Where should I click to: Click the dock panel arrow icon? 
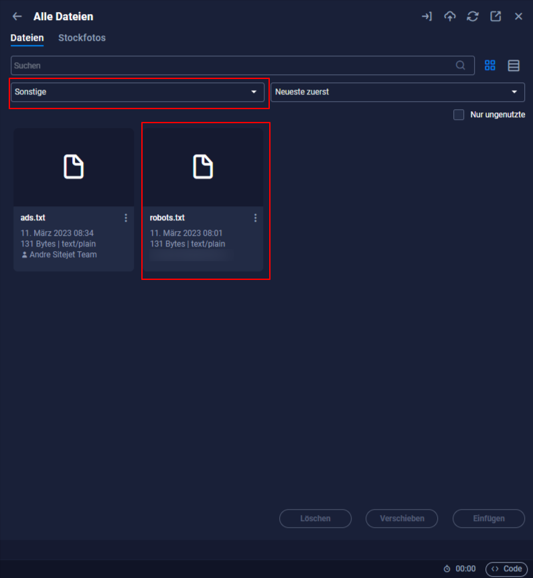pos(427,17)
